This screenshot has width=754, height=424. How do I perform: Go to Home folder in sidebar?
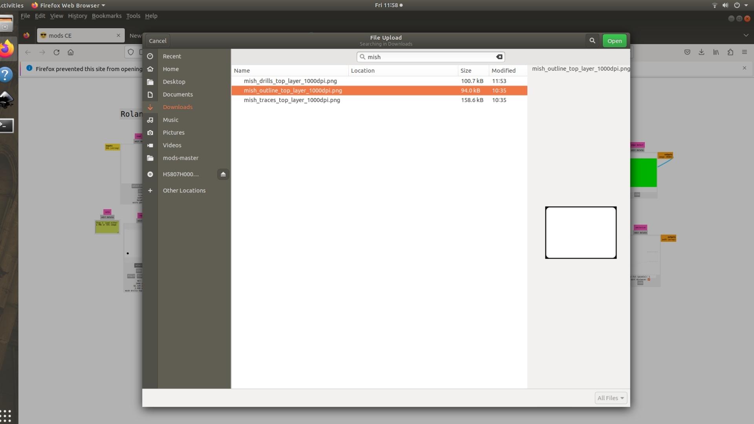click(170, 69)
